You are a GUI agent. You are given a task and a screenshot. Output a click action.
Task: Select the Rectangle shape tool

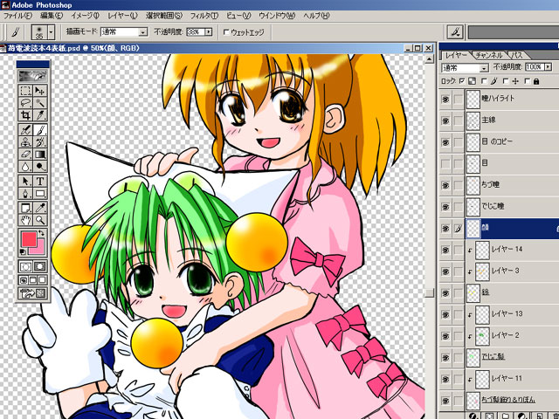(x=40, y=194)
